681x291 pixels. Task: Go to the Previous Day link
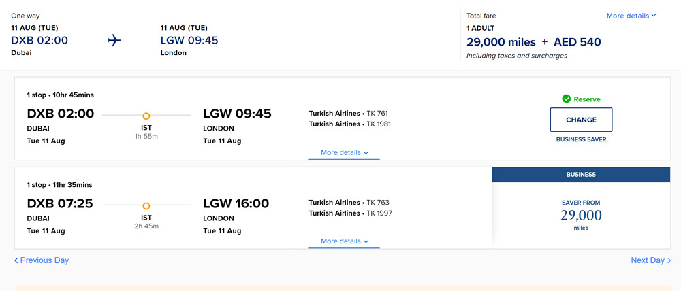tap(42, 260)
